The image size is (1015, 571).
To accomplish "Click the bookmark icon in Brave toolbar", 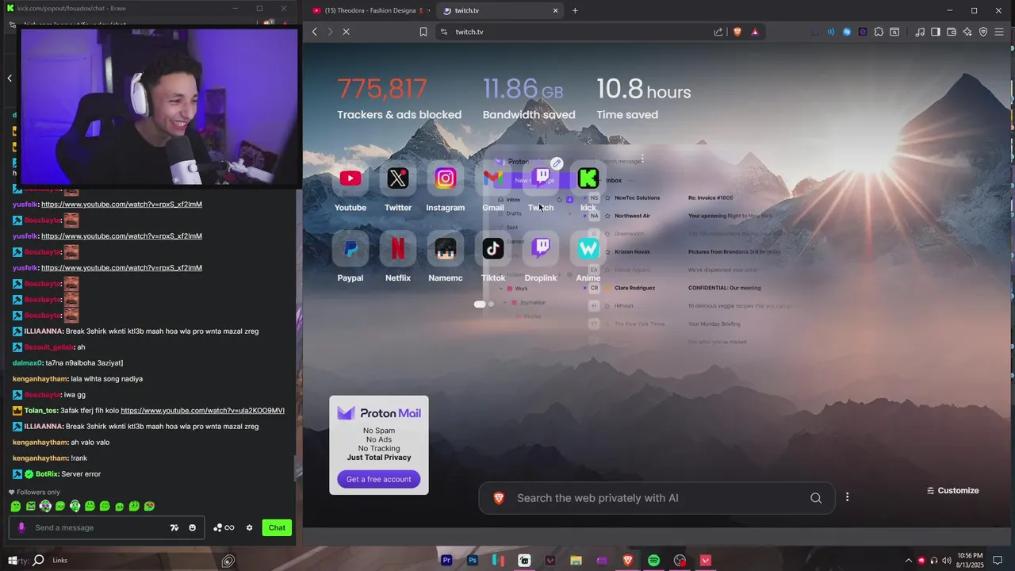I will 423,32.
